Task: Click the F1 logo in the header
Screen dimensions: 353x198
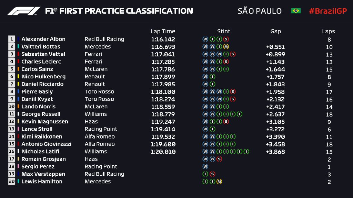Action: (x=23, y=11)
